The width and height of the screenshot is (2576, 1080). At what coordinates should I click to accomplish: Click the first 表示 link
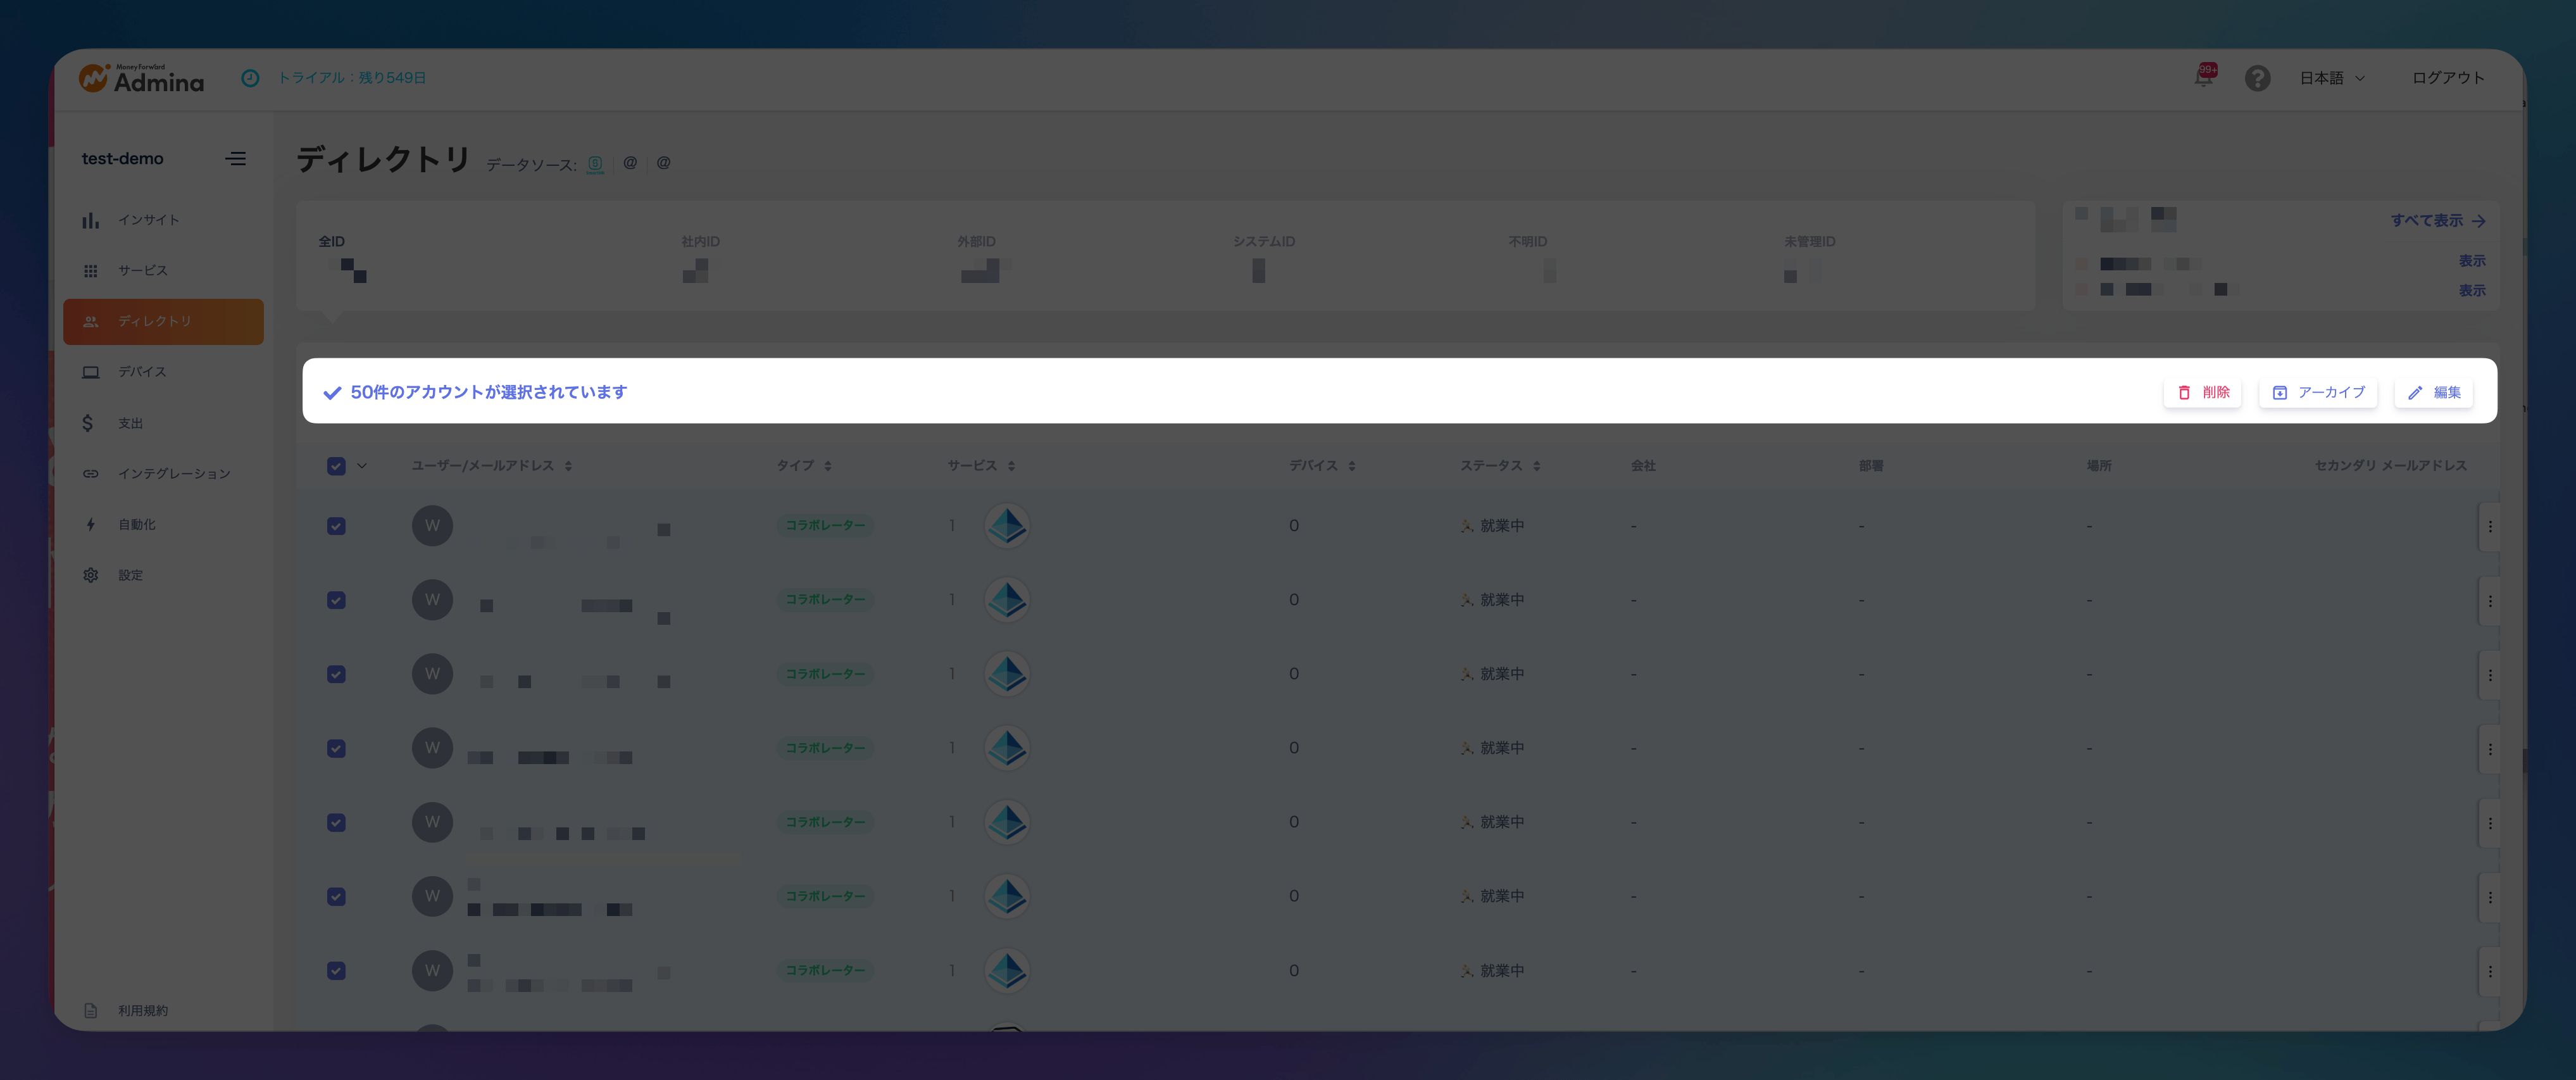(x=2471, y=261)
